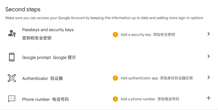Click the Authenticator QR code icon
The height and width of the screenshot is (110, 218).
pos(12,78)
